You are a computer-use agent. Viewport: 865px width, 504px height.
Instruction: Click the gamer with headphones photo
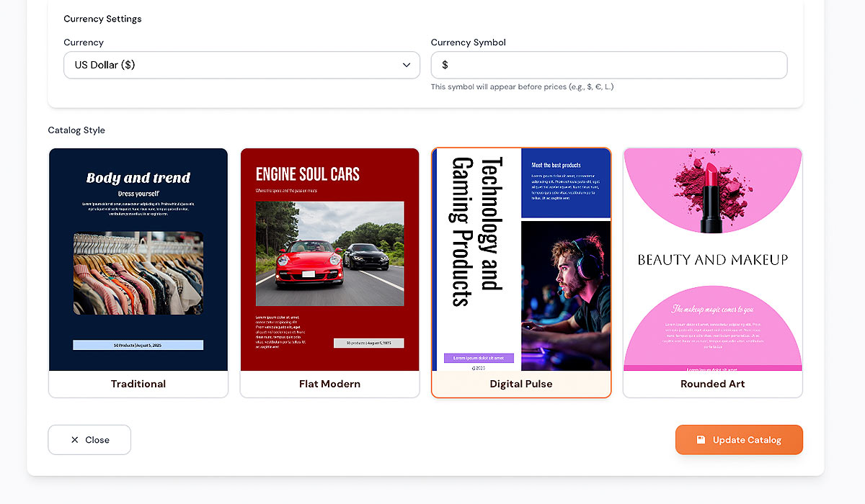[566, 295]
